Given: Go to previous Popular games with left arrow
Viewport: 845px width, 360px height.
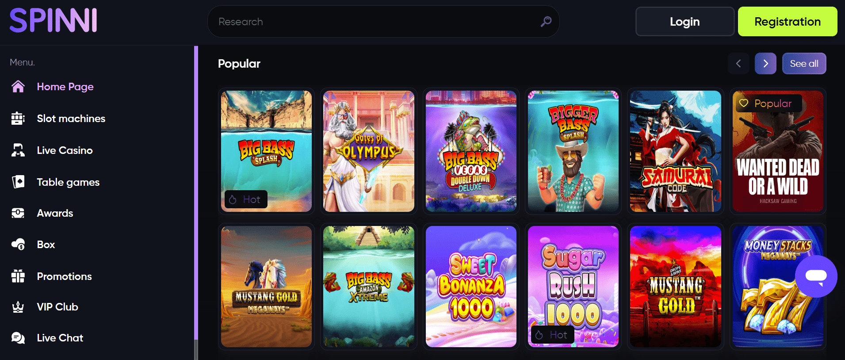Looking at the screenshot, I should click(x=738, y=64).
